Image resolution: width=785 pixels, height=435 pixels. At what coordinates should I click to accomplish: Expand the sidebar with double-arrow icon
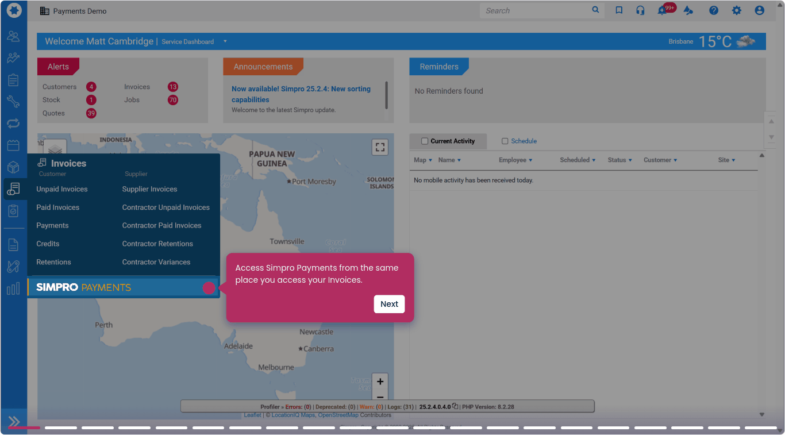tap(14, 421)
